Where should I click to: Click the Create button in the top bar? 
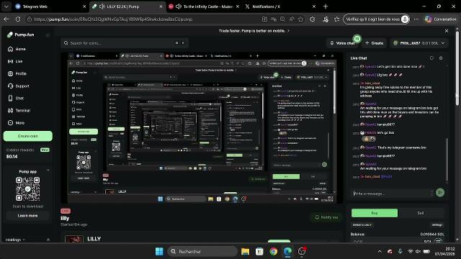tap(375, 43)
